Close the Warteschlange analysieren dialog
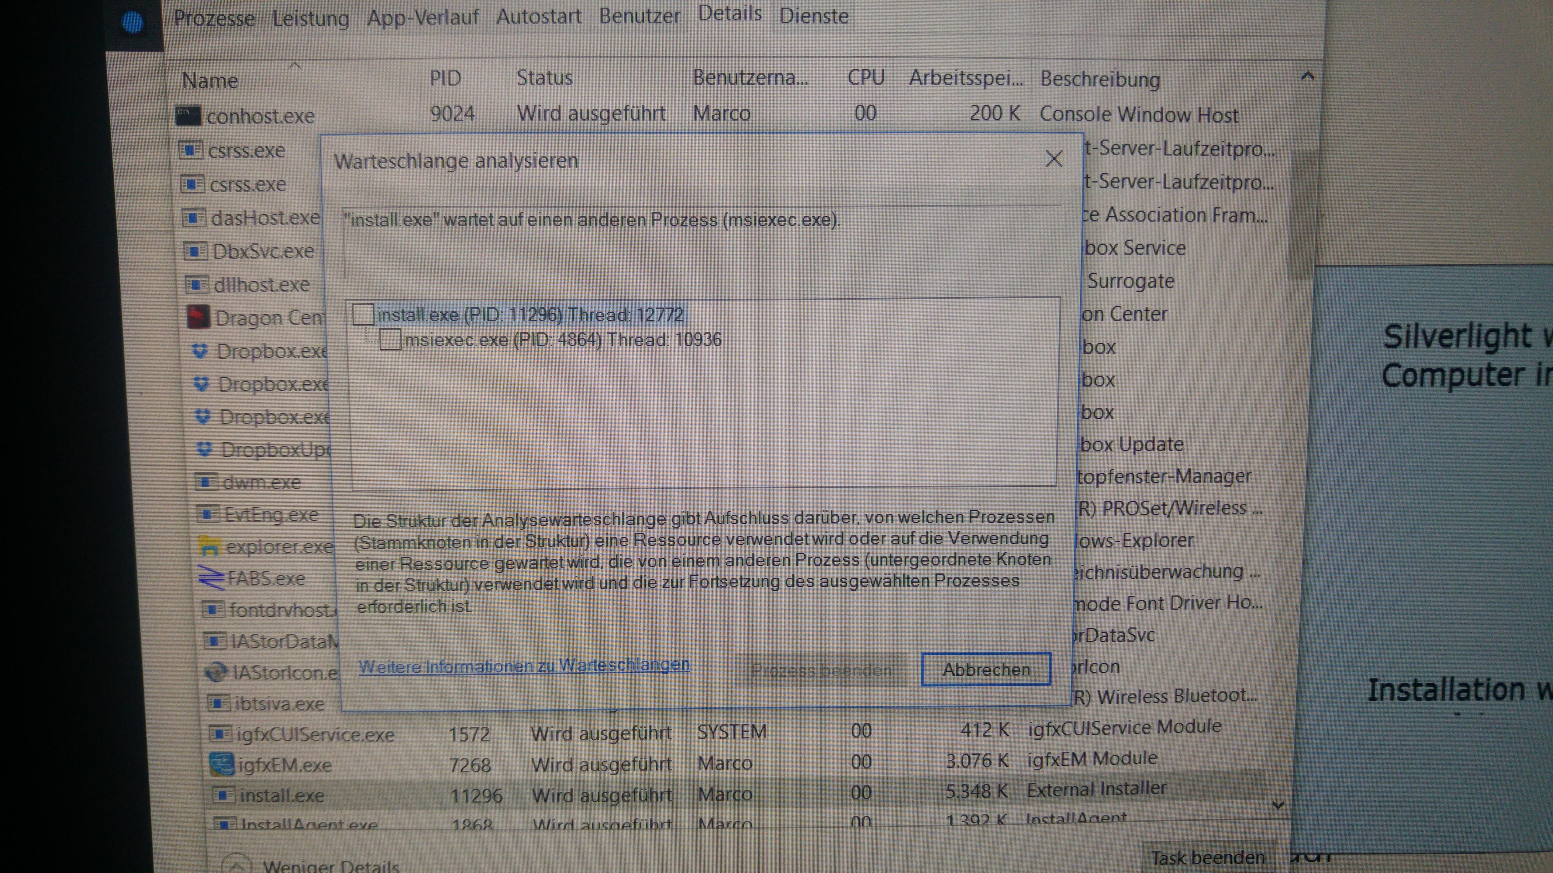Screen dimensions: 1553x873 point(1054,159)
